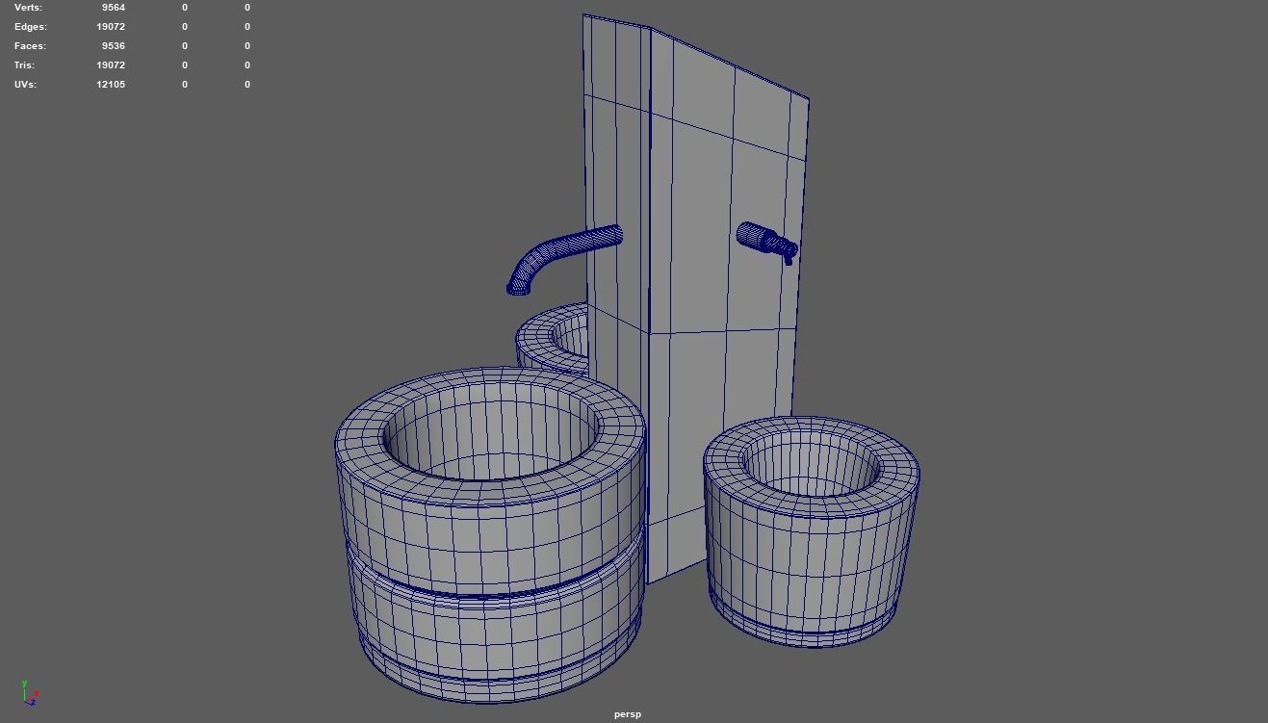This screenshot has height=723, width=1268.
Task: Click the XYZ axis orientation gizmo
Action: coord(29,693)
